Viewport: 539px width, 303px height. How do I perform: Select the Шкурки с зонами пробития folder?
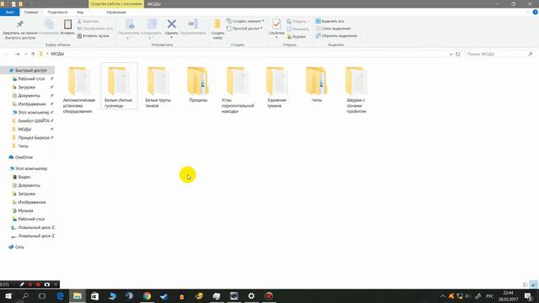tap(356, 89)
